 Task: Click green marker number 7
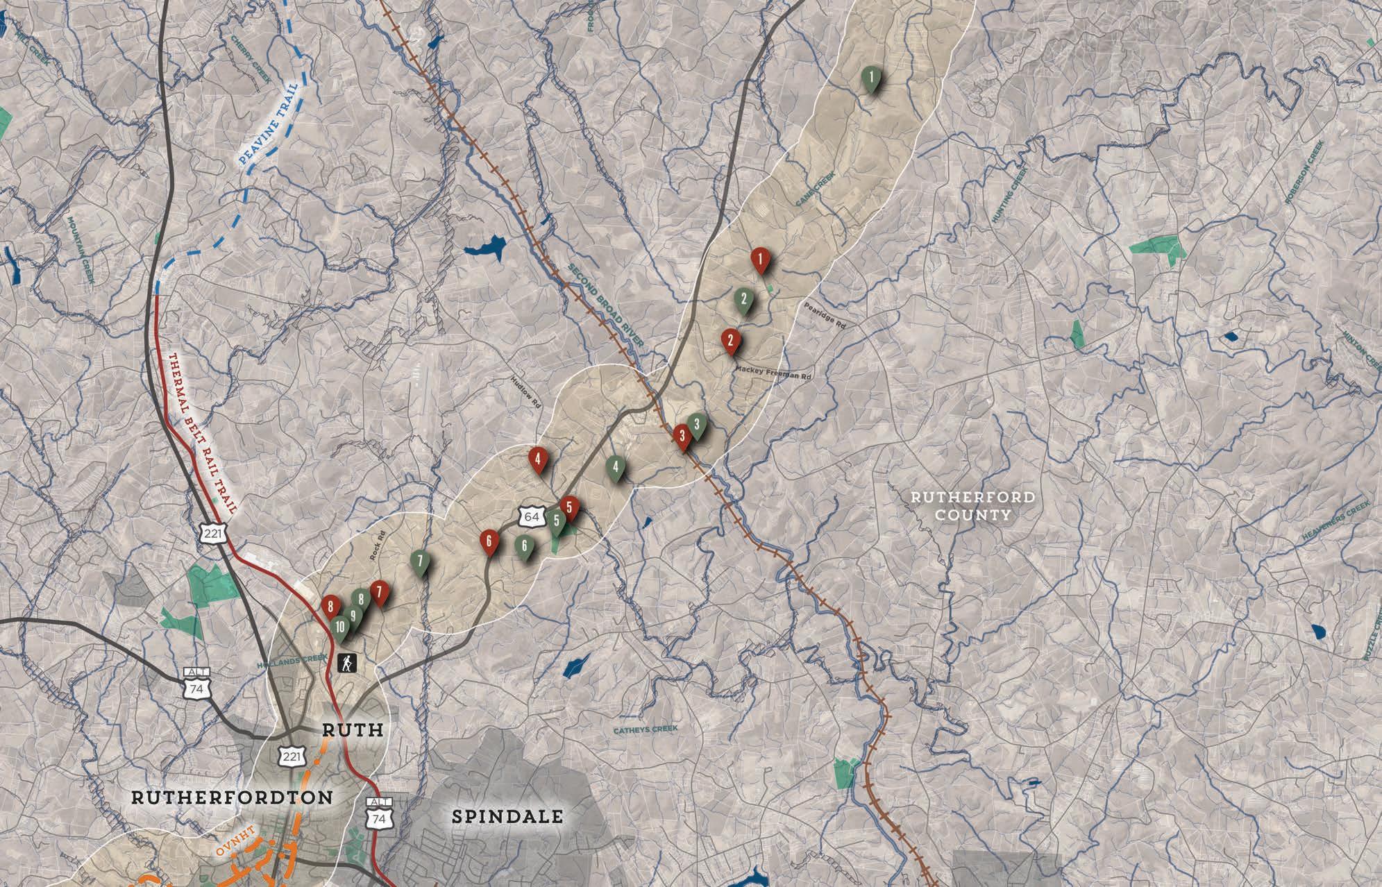(420, 561)
